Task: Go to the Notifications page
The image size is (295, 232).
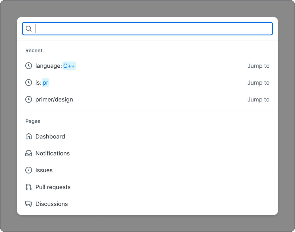Action: (52, 153)
